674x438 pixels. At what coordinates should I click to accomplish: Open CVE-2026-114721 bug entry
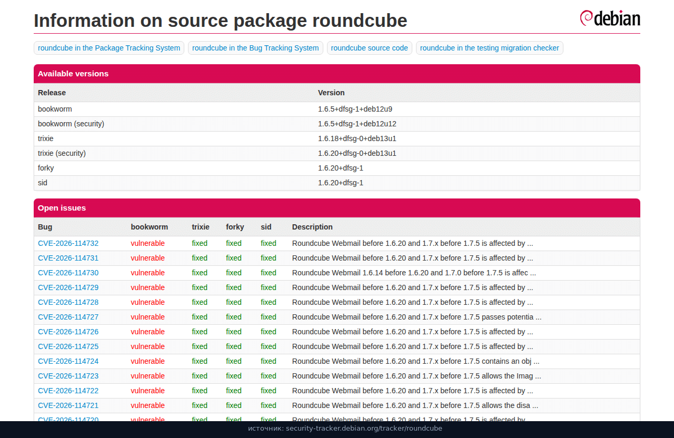point(68,405)
